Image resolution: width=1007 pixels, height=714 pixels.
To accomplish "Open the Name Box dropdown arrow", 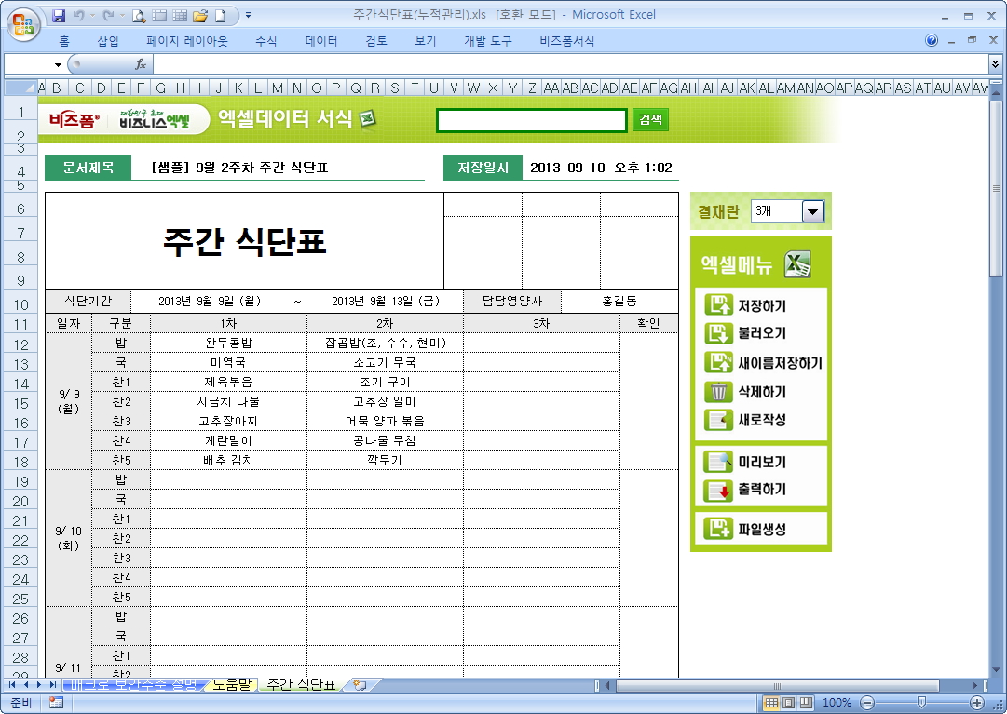I will pyautogui.click(x=58, y=65).
